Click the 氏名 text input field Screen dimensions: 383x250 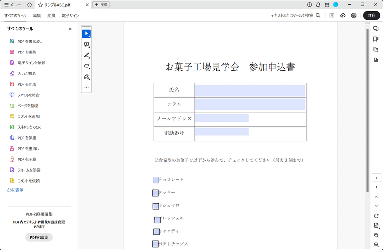tap(250, 90)
